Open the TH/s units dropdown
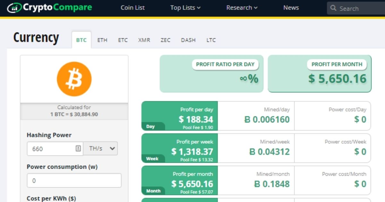This screenshot has width=385, height=202. pyautogui.click(x=100, y=148)
